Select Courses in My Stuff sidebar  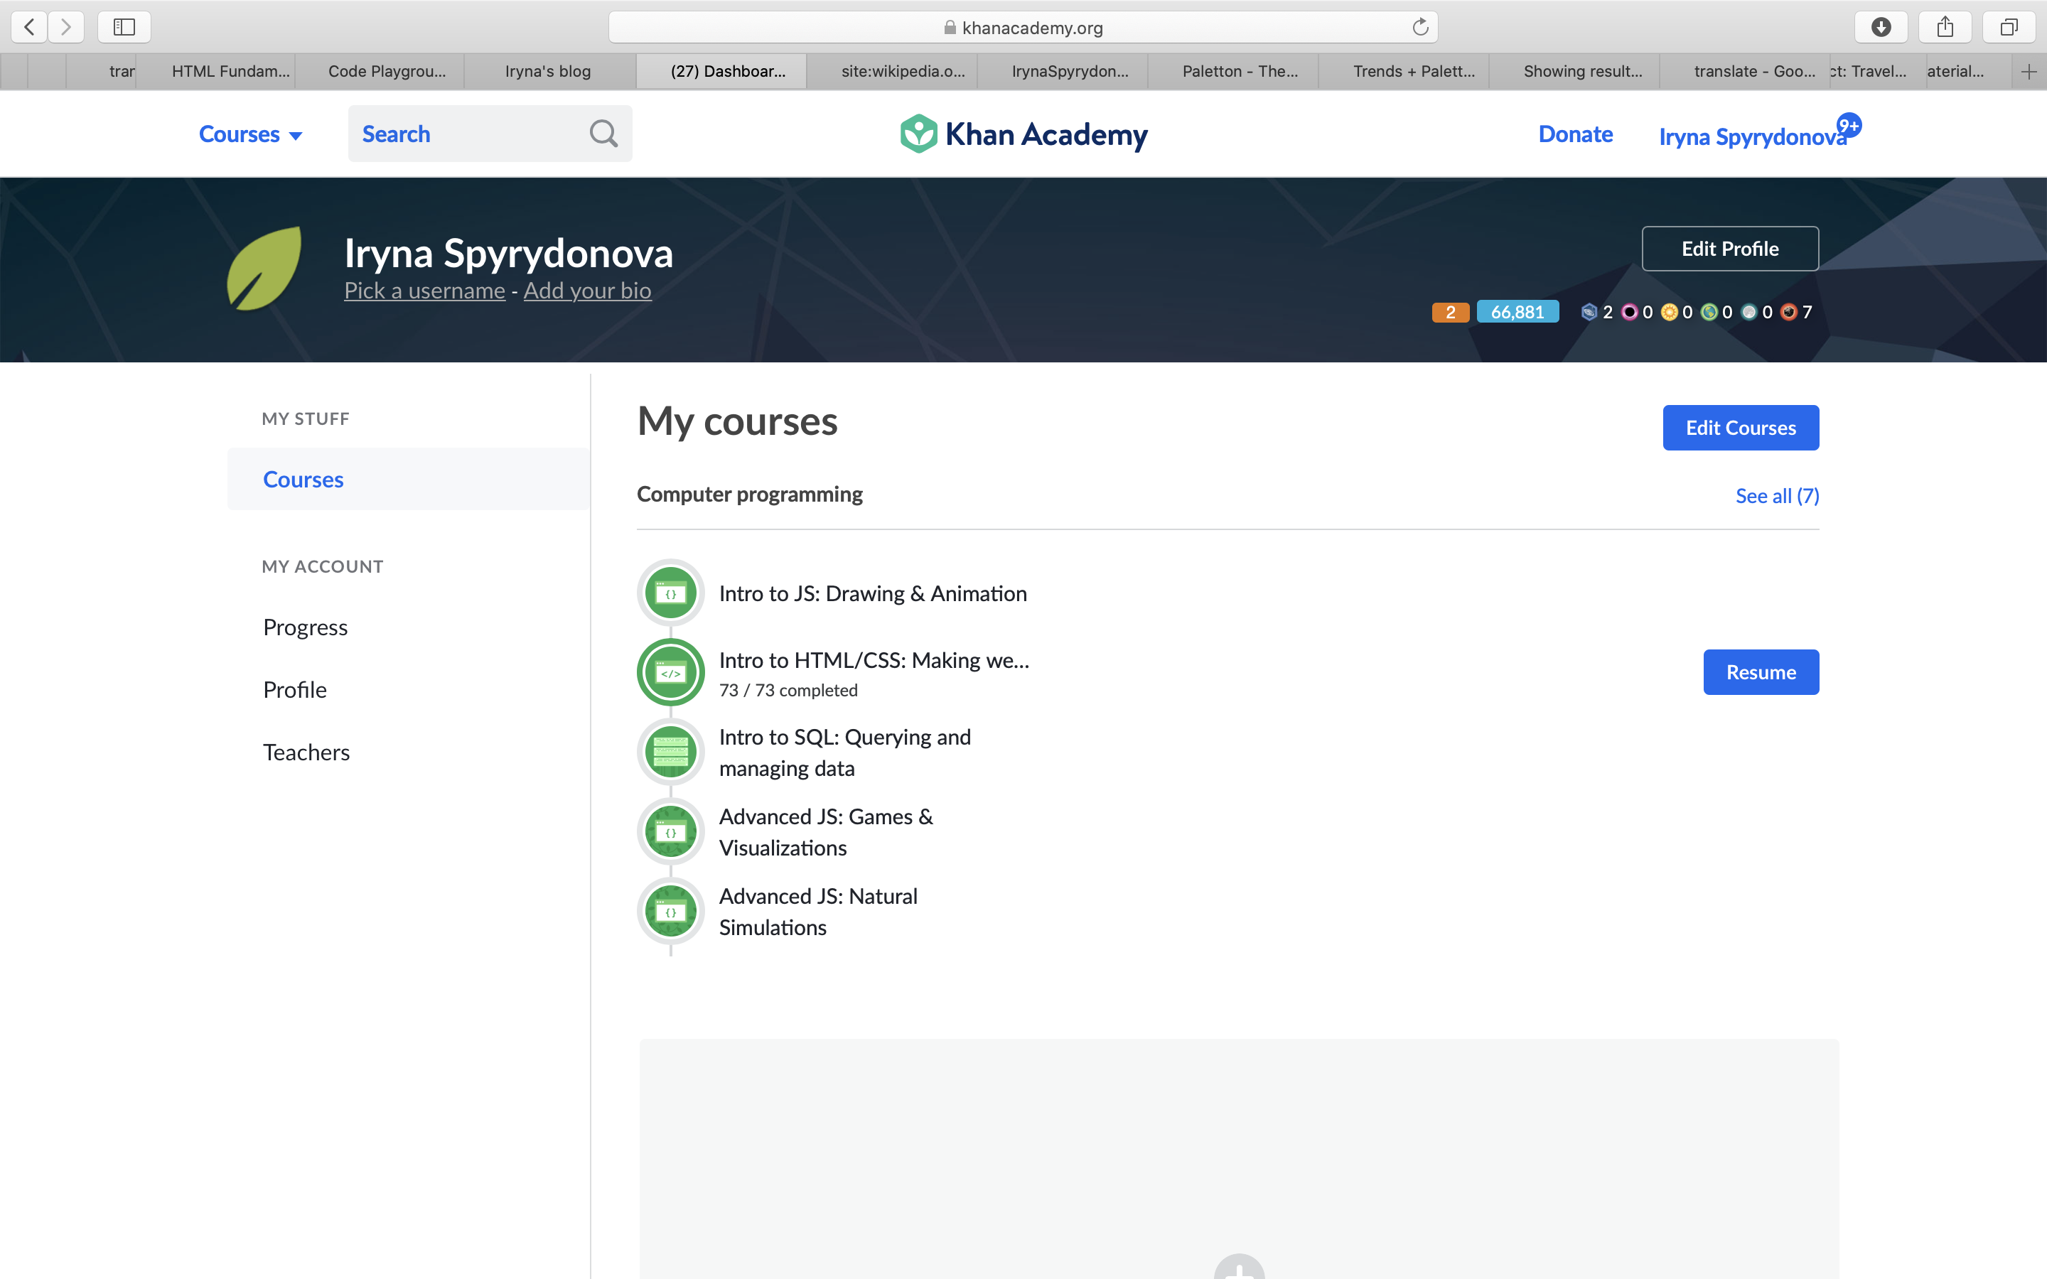[409, 479]
